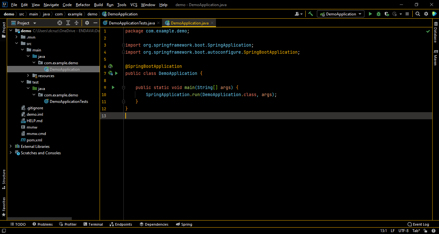This screenshot has width=439, height=234.
Task: Open the Refactor menu
Action: (x=83, y=5)
